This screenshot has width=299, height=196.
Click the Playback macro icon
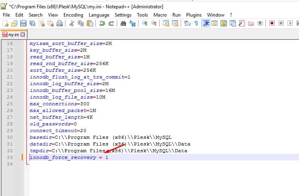290,23
